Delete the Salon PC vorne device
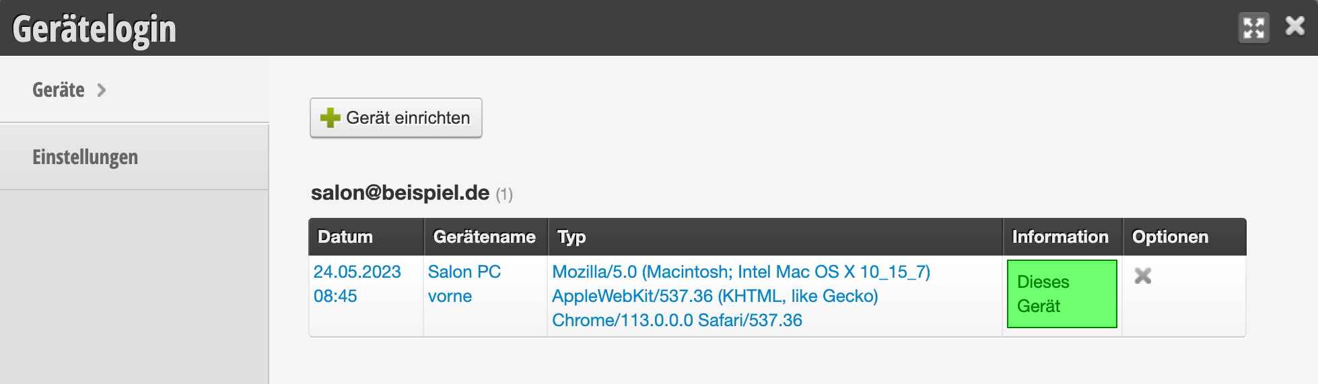Viewport: 1318px width, 384px height. (x=1143, y=276)
